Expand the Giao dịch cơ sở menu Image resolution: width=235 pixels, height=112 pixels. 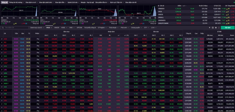32,3
